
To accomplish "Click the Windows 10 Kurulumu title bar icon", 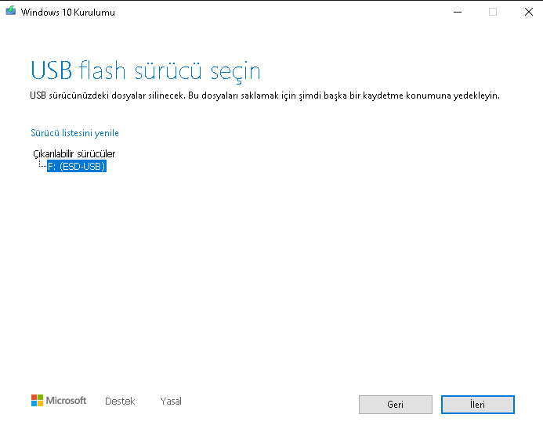I will point(11,12).
